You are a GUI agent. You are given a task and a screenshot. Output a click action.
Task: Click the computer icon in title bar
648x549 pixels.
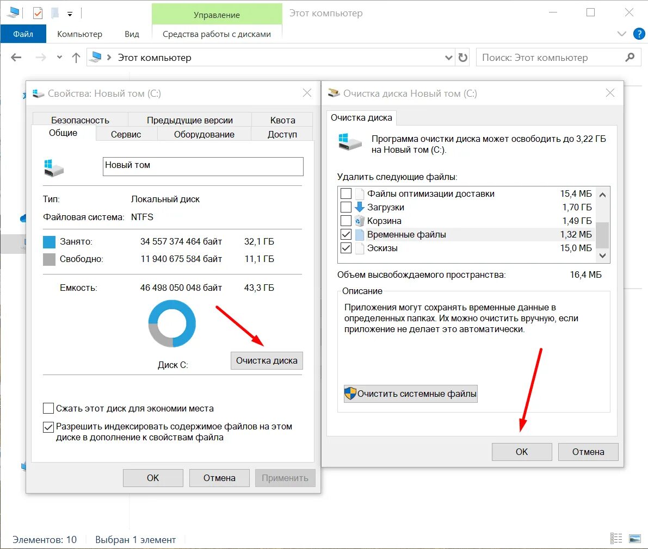tap(13, 13)
